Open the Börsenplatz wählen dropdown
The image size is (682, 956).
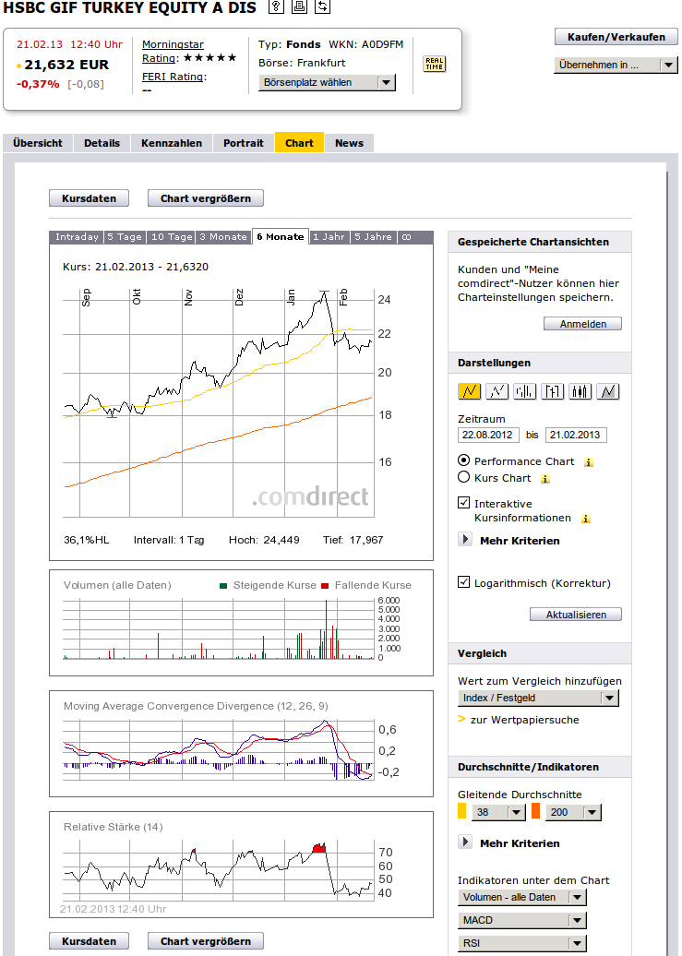328,82
